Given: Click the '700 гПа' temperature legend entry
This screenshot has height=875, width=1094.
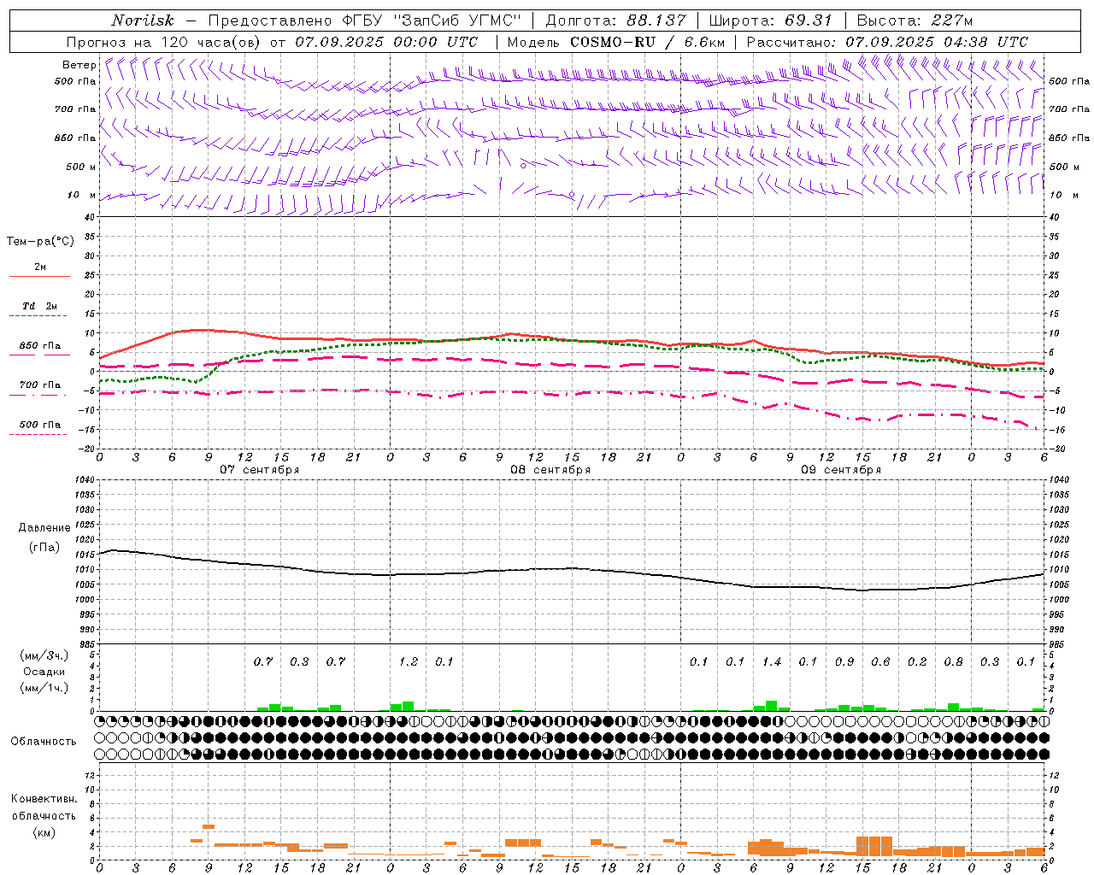Looking at the screenshot, I should [x=40, y=385].
